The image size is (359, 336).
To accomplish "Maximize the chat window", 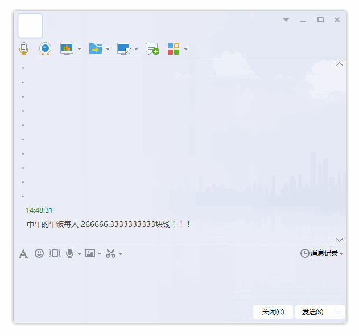I will (320, 20).
